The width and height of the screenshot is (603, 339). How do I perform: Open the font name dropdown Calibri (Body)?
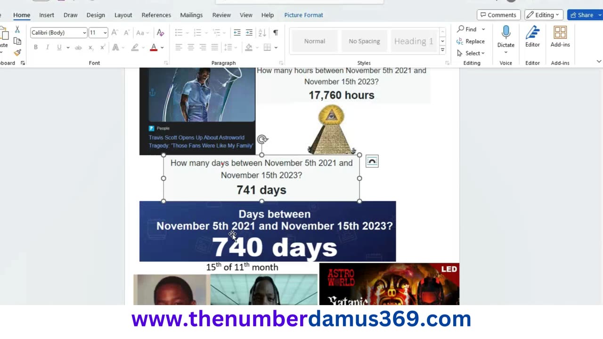(84, 32)
